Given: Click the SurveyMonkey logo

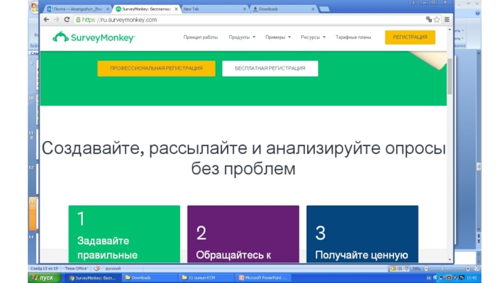Looking at the screenshot, I should pos(94,37).
